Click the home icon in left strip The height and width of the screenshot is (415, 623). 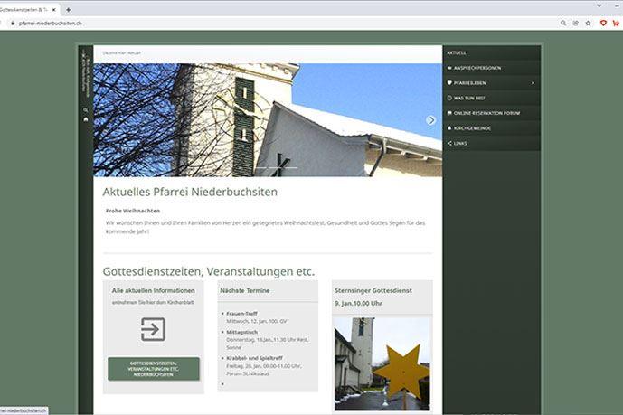[x=86, y=118]
